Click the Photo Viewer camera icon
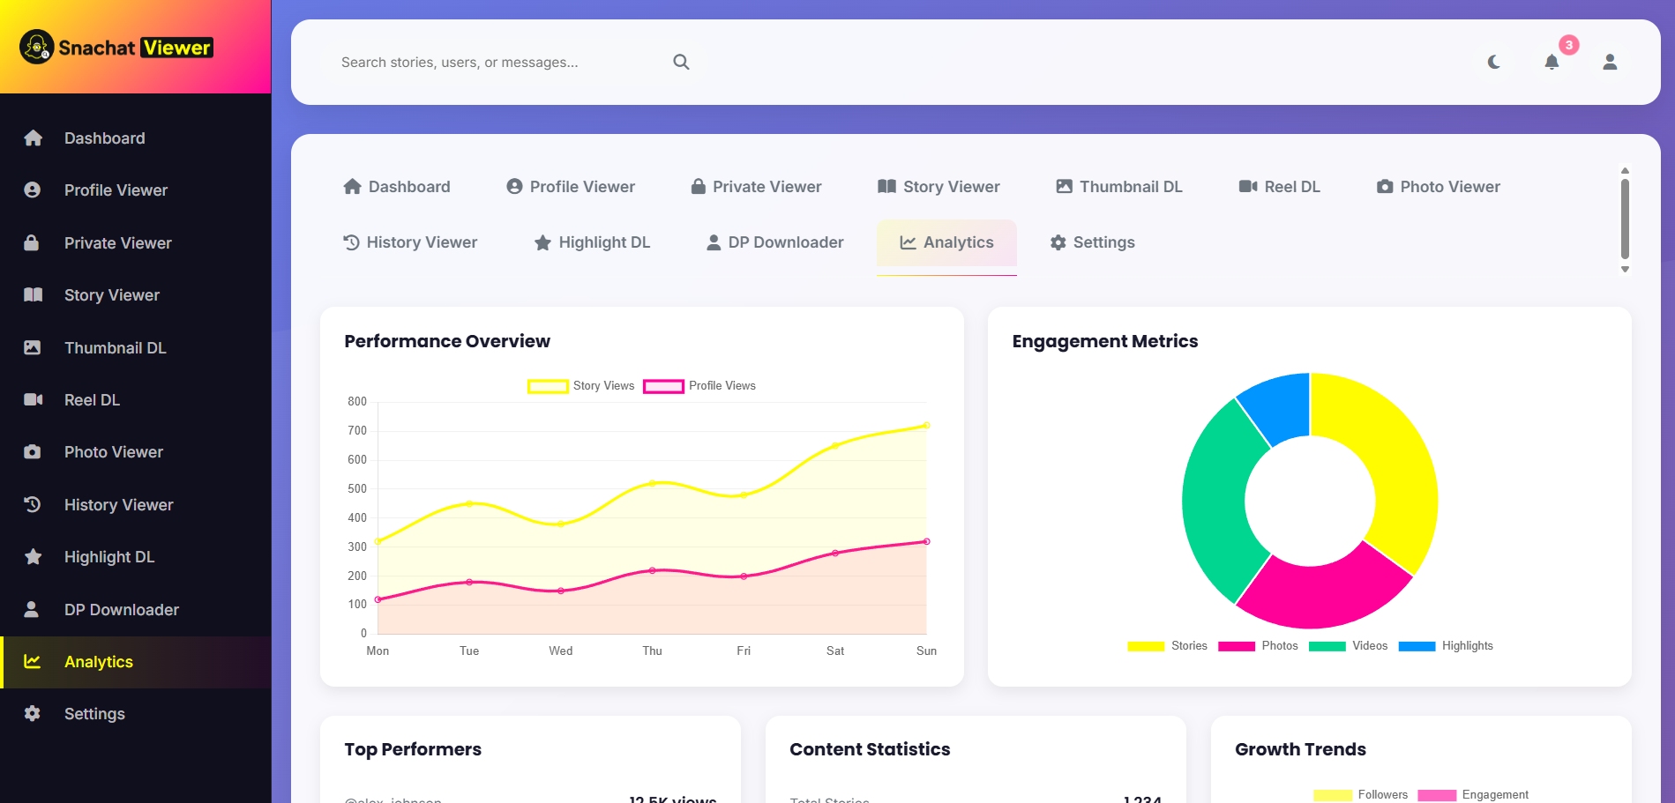The image size is (1675, 803). [33, 451]
